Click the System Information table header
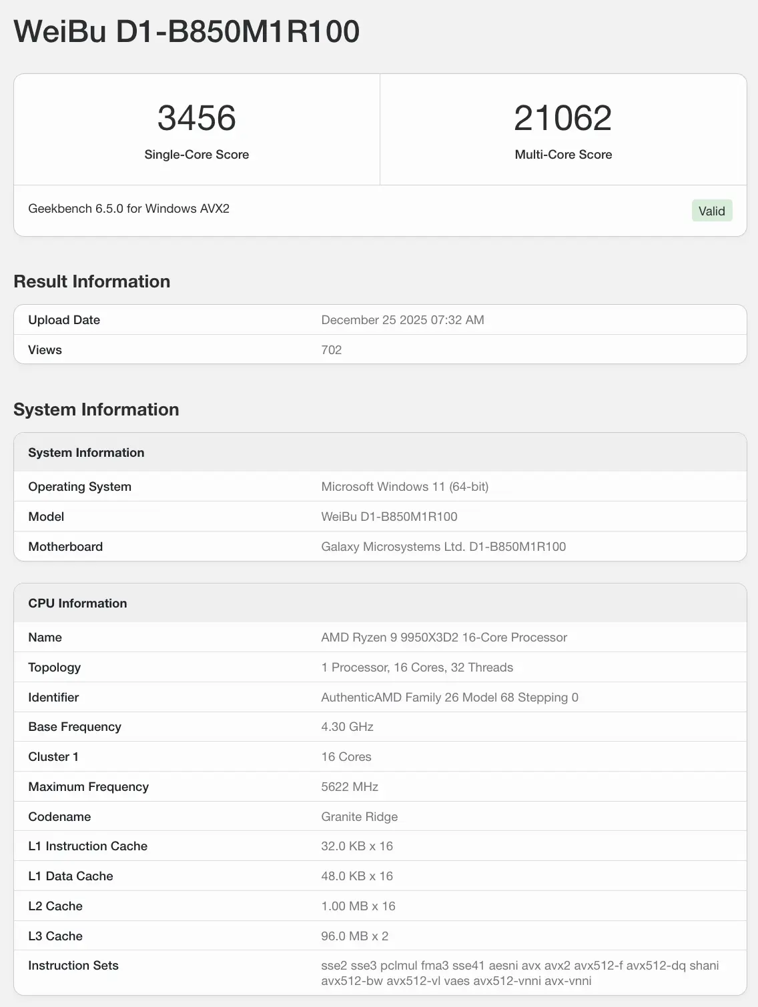 coord(86,453)
